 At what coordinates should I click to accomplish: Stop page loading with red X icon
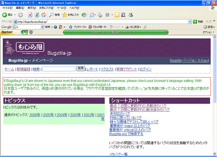(x=30, y=15)
